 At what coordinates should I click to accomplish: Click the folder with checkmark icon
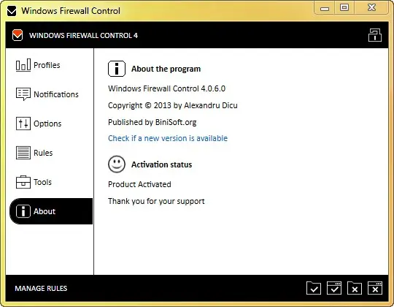[314, 288]
